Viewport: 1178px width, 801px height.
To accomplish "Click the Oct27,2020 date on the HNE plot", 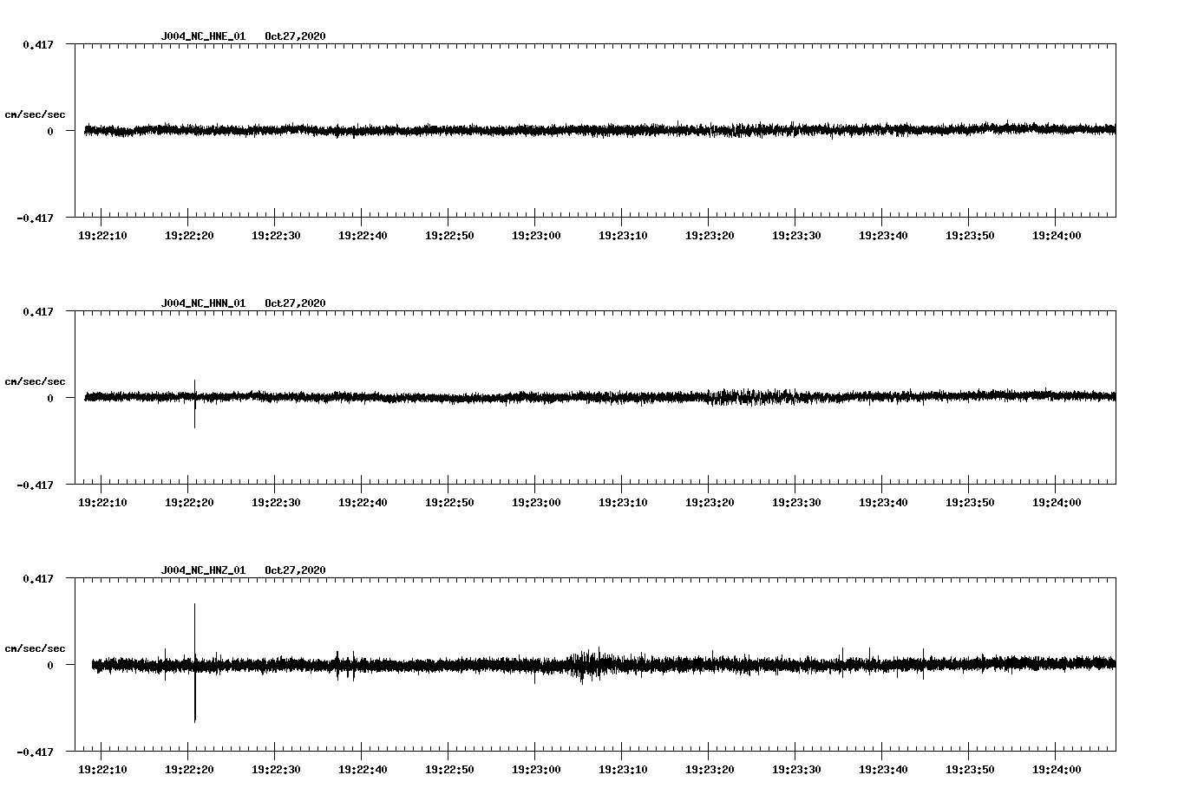I will pos(295,37).
